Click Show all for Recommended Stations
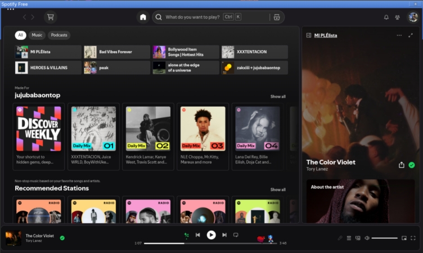 tap(278, 189)
